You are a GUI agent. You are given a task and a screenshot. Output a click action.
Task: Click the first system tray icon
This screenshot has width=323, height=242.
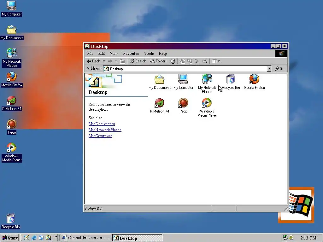point(285,238)
